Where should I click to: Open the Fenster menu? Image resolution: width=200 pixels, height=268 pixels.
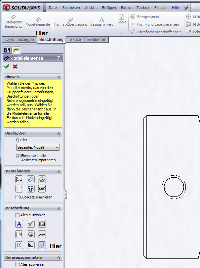pyautogui.click(x=160, y=8)
